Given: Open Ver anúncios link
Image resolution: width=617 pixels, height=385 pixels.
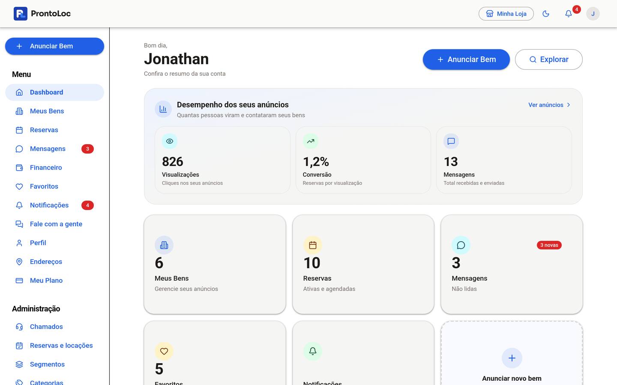Looking at the screenshot, I should click(x=549, y=105).
